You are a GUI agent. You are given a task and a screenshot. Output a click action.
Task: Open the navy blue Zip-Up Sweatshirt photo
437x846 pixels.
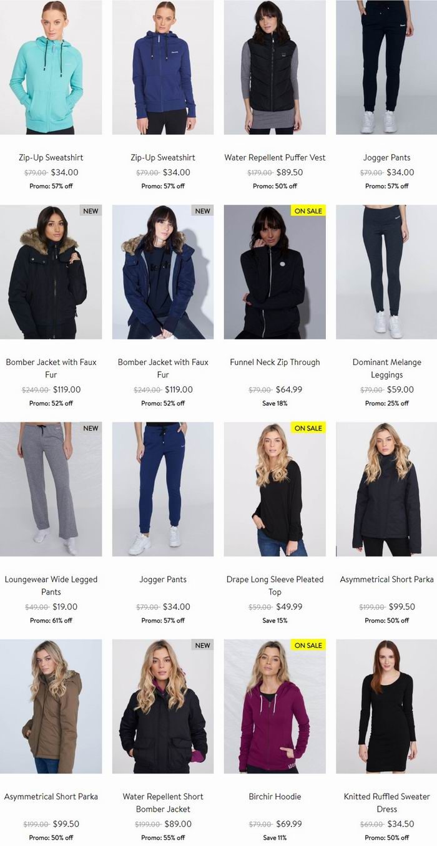pyautogui.click(x=163, y=67)
